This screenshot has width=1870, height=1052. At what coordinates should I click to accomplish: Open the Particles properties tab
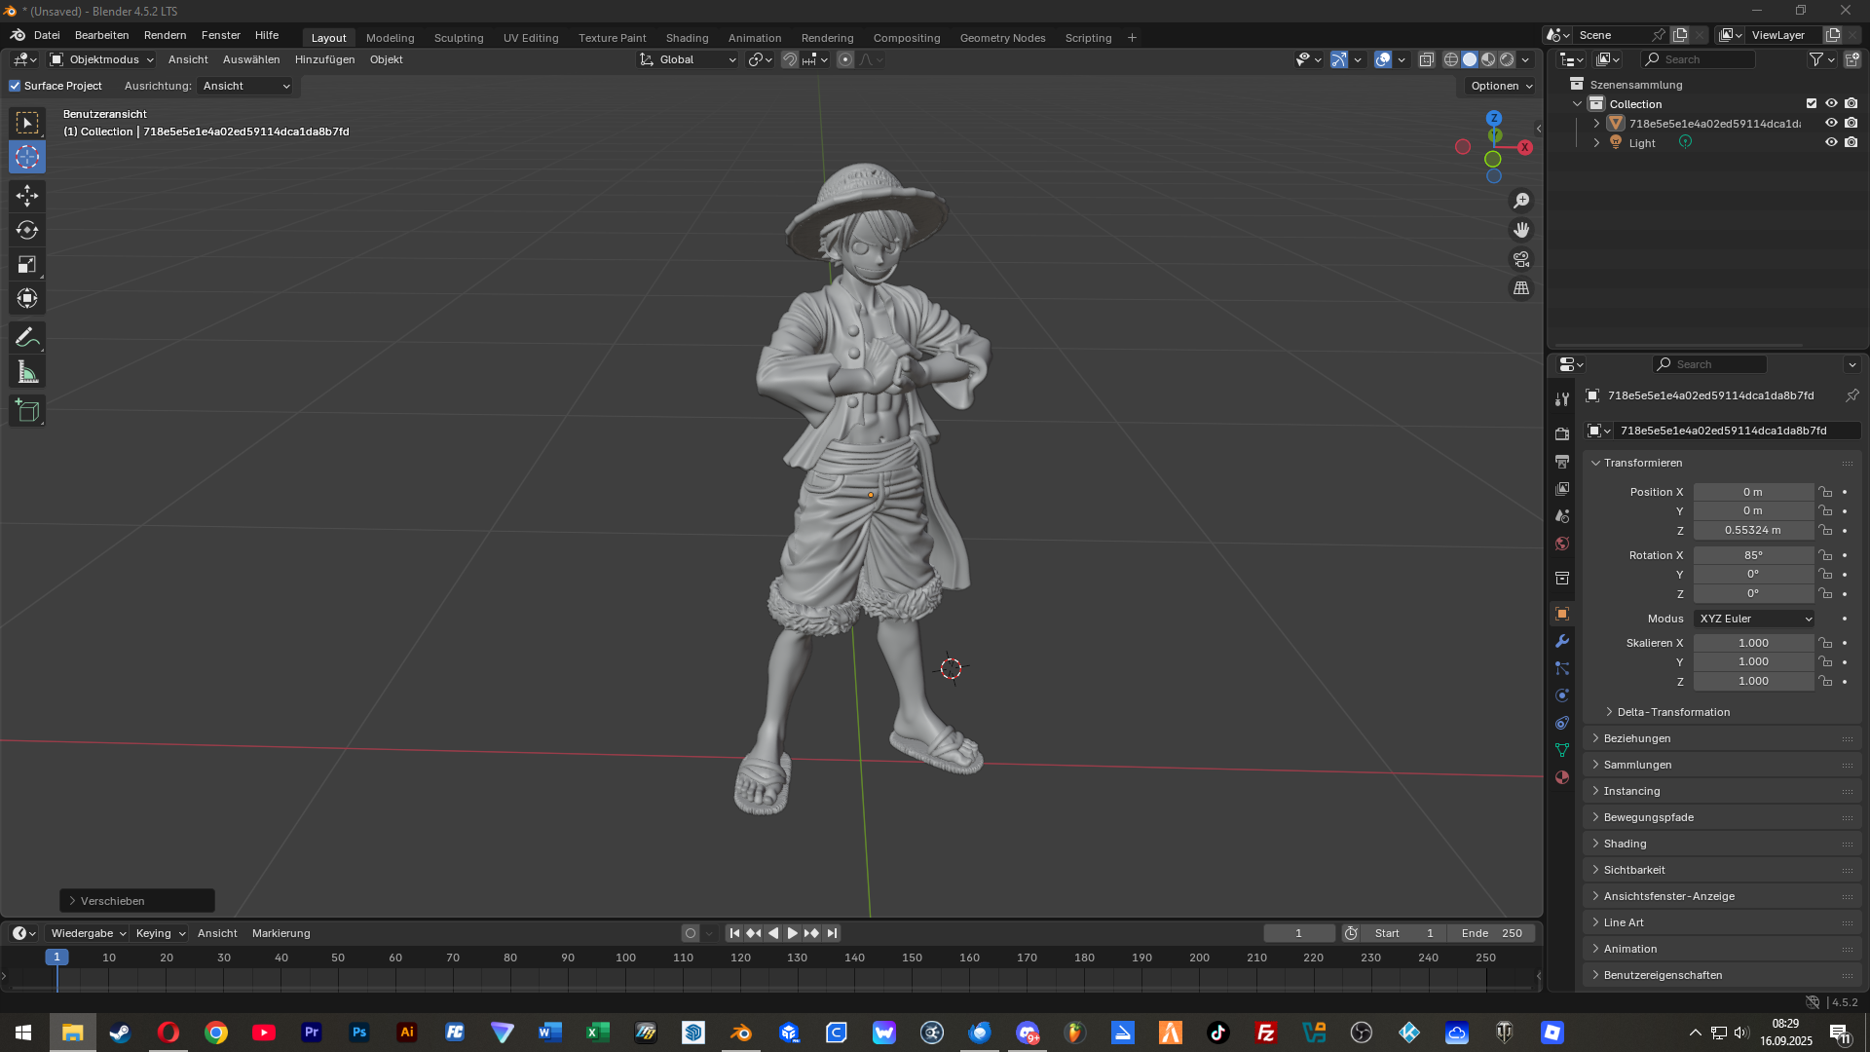click(1562, 668)
